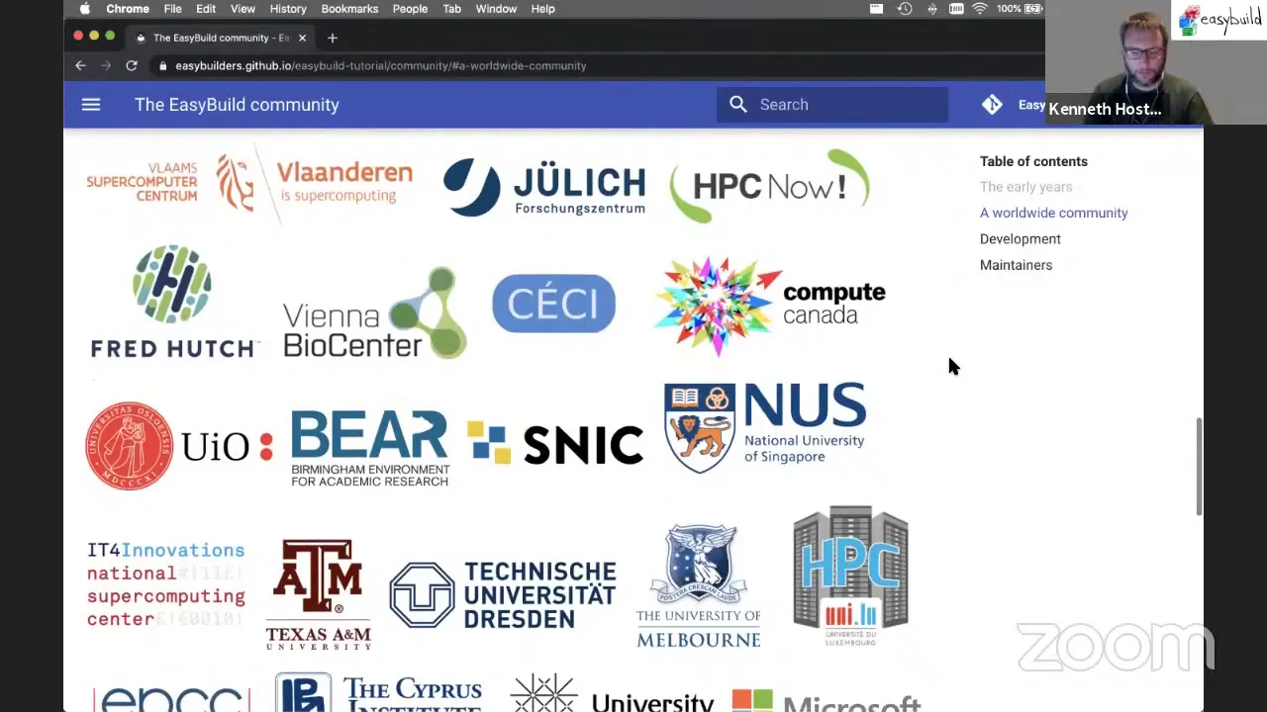Click The EasyBuild community header title
The width and height of the screenshot is (1267, 712).
[237, 105]
